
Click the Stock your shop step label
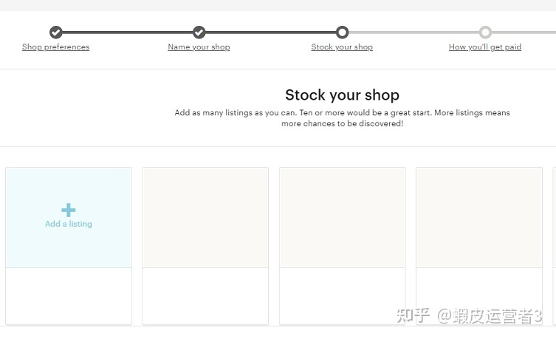(342, 47)
